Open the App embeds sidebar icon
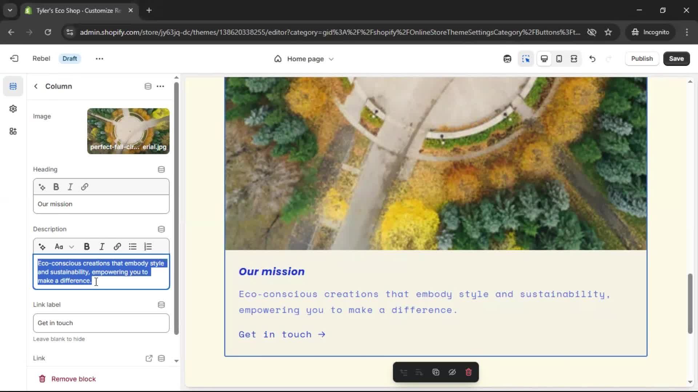 [13, 131]
